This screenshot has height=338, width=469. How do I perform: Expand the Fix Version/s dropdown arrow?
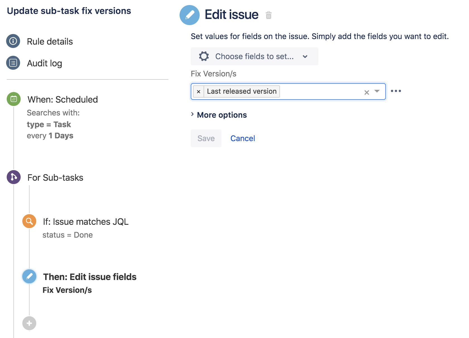377,91
